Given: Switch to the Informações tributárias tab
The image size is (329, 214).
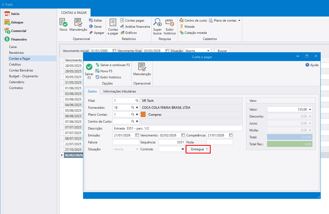Looking at the screenshot, I should click(120, 91).
